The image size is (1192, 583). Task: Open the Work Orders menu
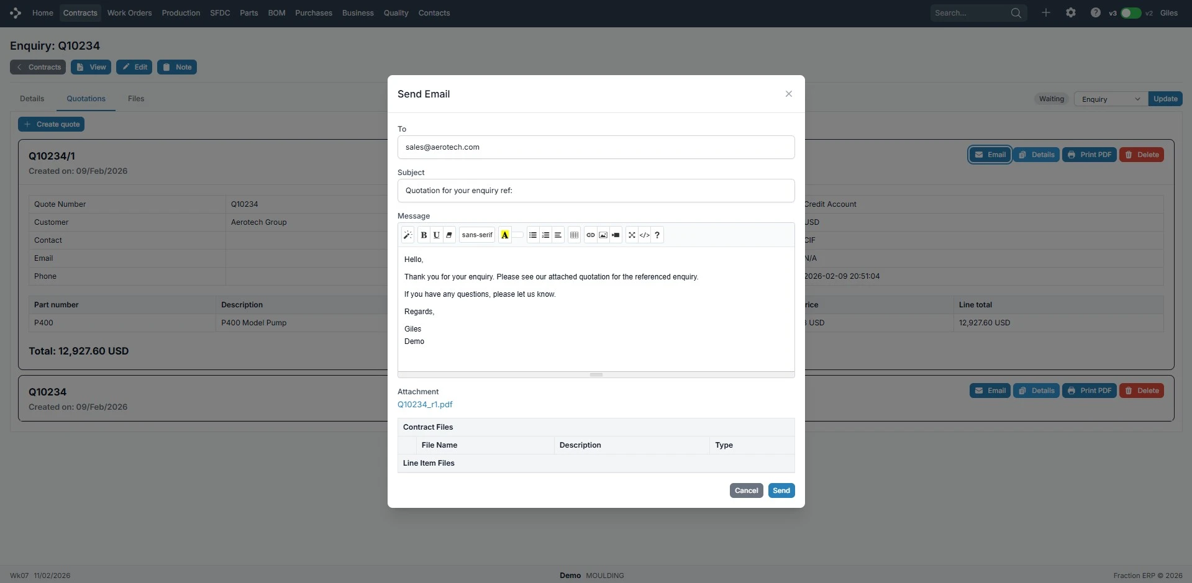click(x=129, y=13)
